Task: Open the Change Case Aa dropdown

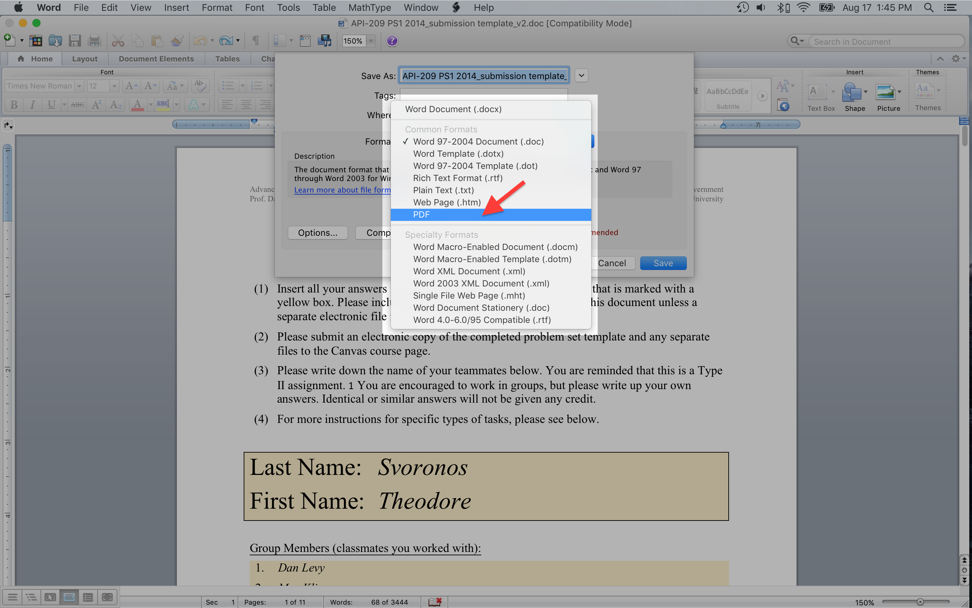Action: 175,86
